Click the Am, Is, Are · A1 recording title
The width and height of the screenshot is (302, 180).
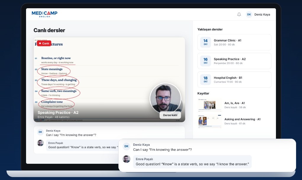pyautogui.click(x=234, y=103)
